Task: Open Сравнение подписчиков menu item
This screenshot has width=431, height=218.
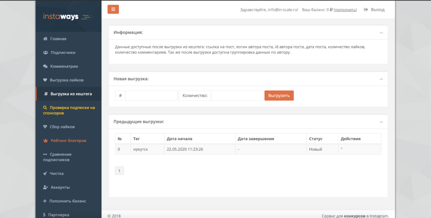Action: 60,157
